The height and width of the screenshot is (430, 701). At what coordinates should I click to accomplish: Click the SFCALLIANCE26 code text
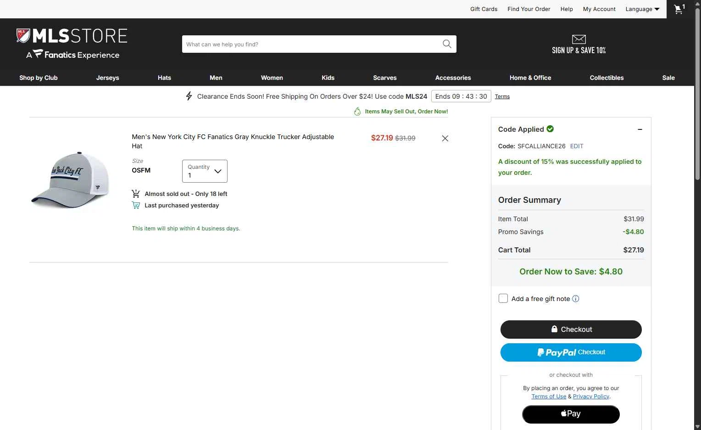pos(541,146)
